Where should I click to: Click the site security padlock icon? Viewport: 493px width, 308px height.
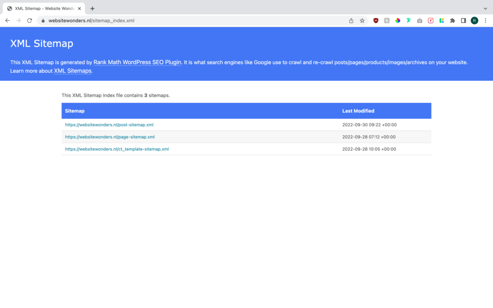click(x=42, y=21)
